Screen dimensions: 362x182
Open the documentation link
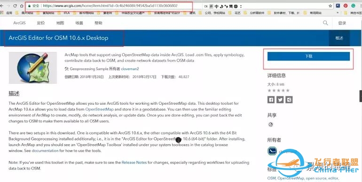pyautogui.click(x=45, y=151)
